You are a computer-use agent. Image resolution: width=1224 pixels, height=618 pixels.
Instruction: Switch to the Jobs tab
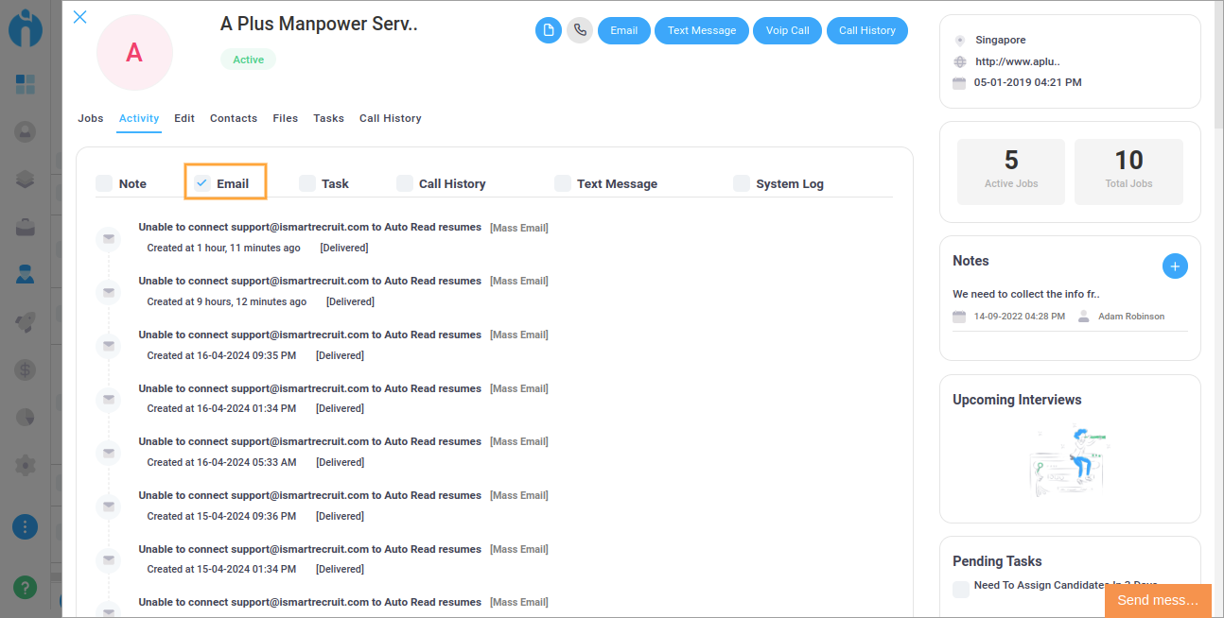coord(91,118)
